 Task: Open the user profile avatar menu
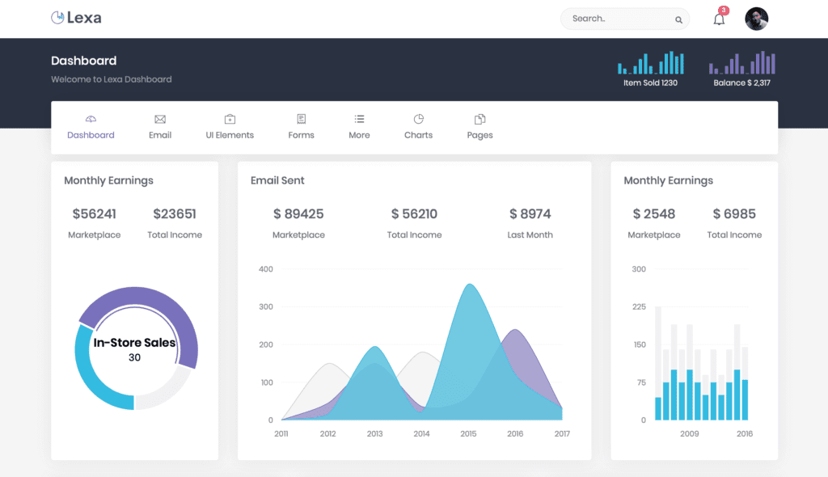pyautogui.click(x=756, y=19)
